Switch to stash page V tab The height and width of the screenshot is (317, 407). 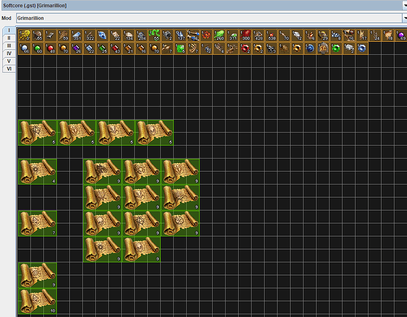9,61
